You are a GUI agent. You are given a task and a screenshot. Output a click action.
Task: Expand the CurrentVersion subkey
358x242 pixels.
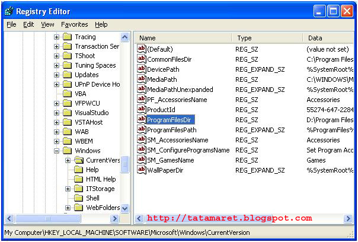tap(68, 160)
